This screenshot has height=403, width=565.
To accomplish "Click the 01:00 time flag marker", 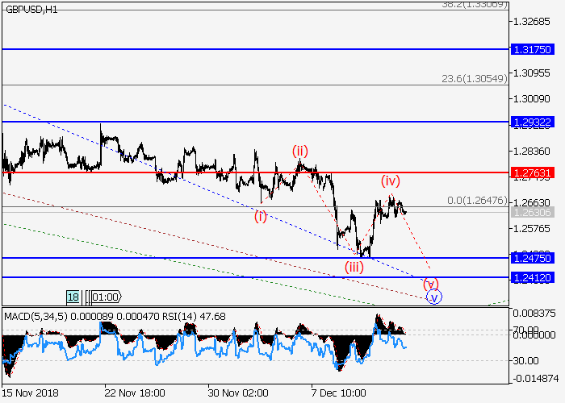I will [x=106, y=297].
